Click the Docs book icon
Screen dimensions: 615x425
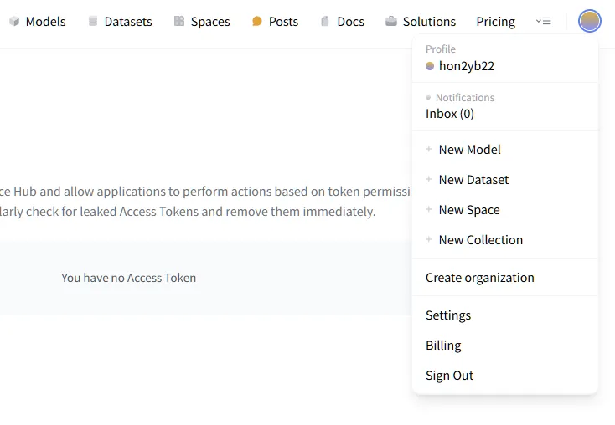325,21
